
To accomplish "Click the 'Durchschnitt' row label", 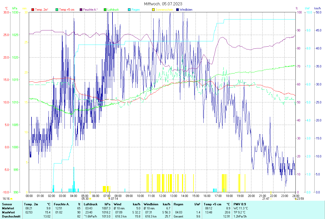I will point(11,216).
